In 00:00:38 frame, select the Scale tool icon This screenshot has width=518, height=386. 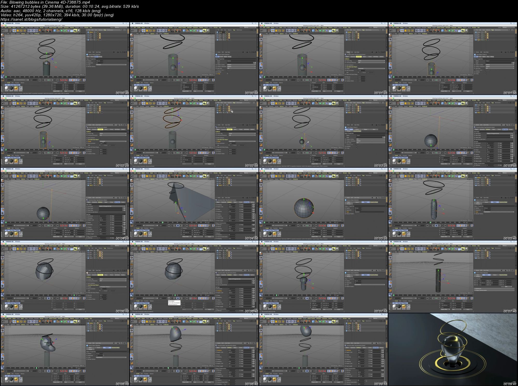coord(18,31)
